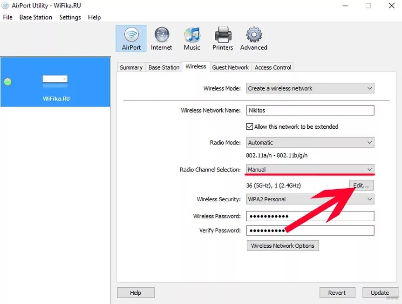Screen dimensions: 402x304
Task: Switch to the Guest Network tab
Action: (x=231, y=67)
